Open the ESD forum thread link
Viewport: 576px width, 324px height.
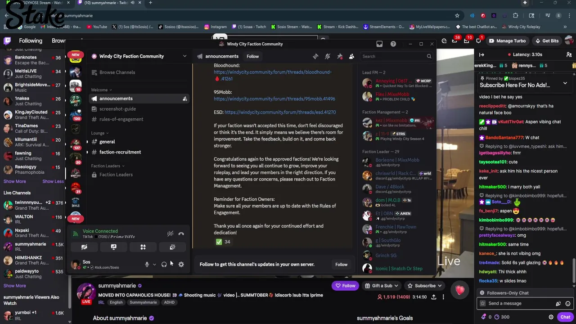[280, 112]
